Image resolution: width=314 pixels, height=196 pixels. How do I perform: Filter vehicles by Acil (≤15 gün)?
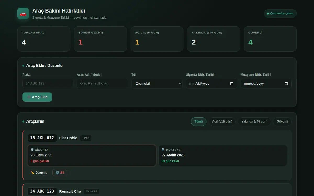[222, 122]
